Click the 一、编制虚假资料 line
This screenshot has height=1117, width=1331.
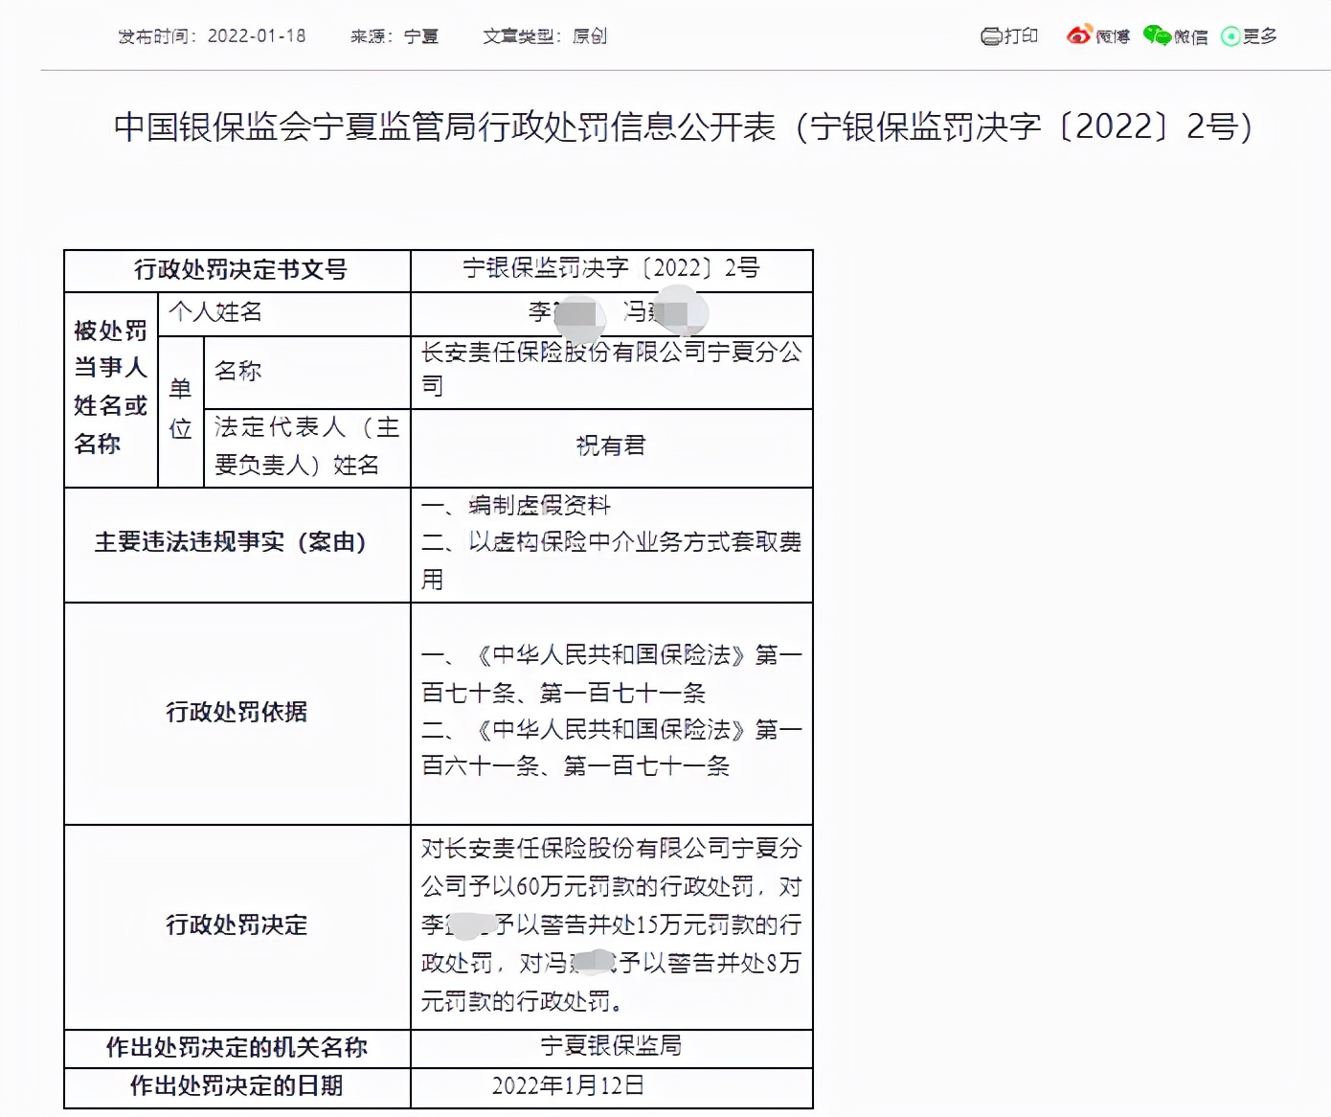[x=516, y=506]
